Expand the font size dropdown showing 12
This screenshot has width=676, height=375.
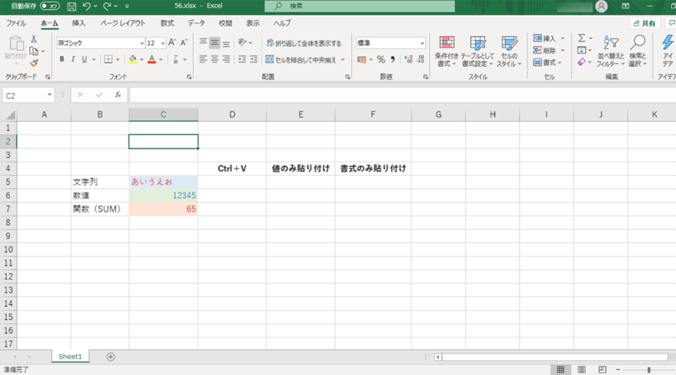click(x=163, y=43)
